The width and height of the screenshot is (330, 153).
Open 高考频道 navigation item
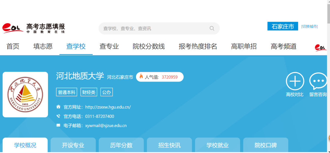[284, 46]
